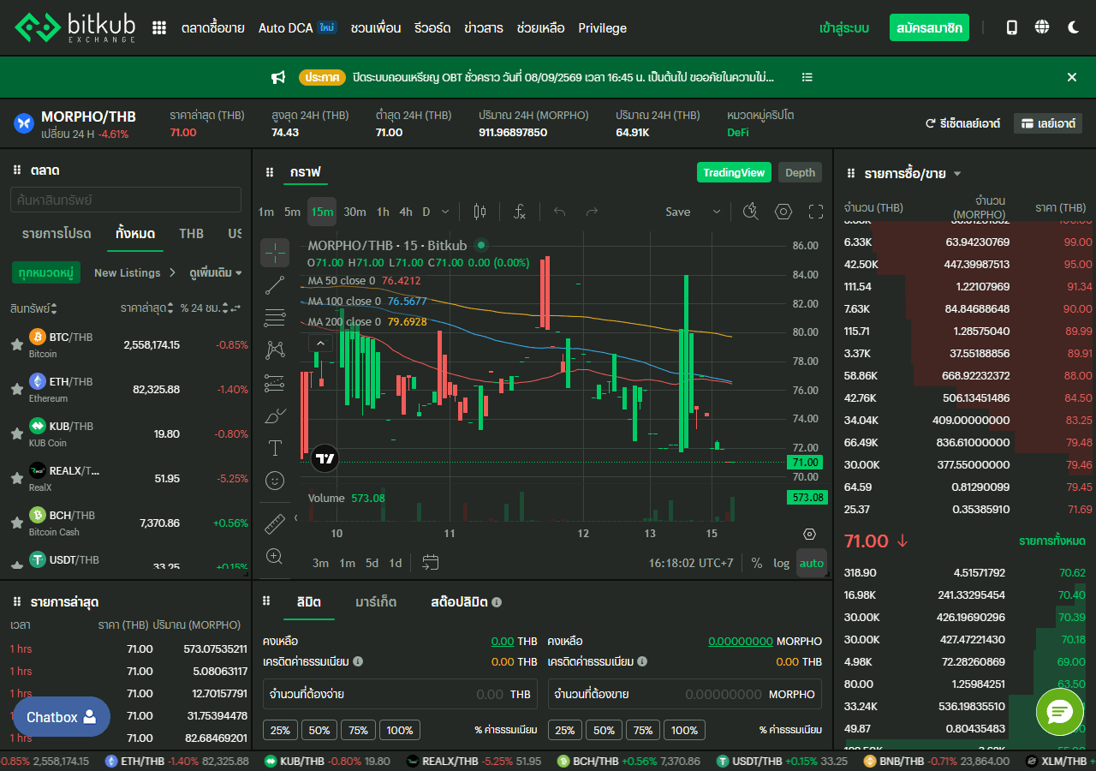Switch to the Depth chart tab
Image resolution: width=1096 pixels, height=771 pixels.
[x=800, y=172]
